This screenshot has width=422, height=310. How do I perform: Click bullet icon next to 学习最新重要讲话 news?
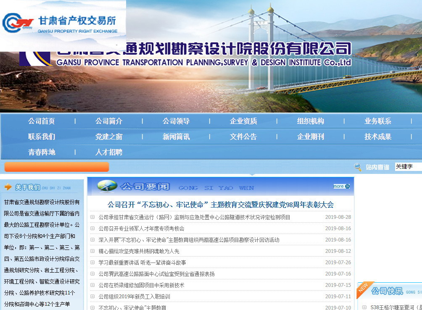click(92, 262)
